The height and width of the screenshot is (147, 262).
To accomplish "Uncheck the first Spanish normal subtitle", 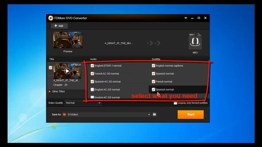I will tap(154, 73).
